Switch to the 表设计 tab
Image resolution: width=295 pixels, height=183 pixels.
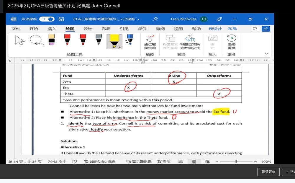tap(215, 29)
